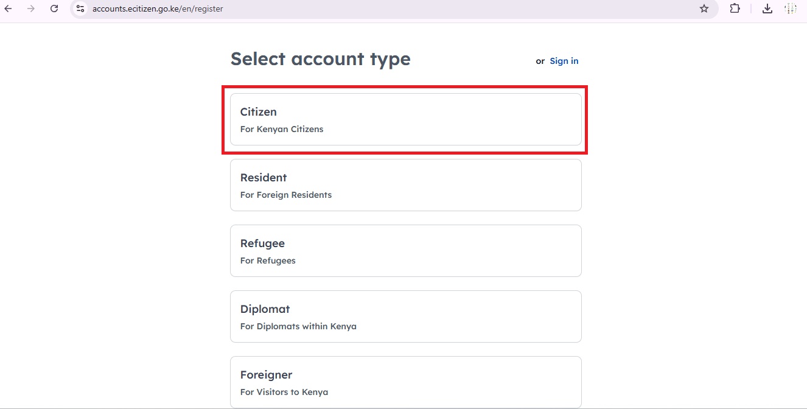Select the Resident account type
807x409 pixels.
coord(405,185)
